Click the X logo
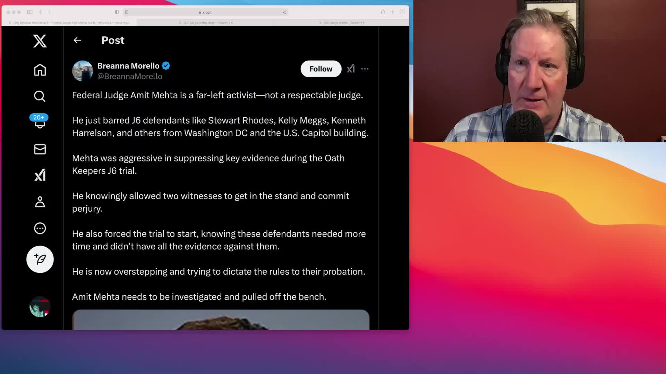Viewport: 666px width, 374px height. point(40,41)
